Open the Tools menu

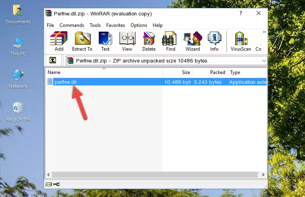95,25
